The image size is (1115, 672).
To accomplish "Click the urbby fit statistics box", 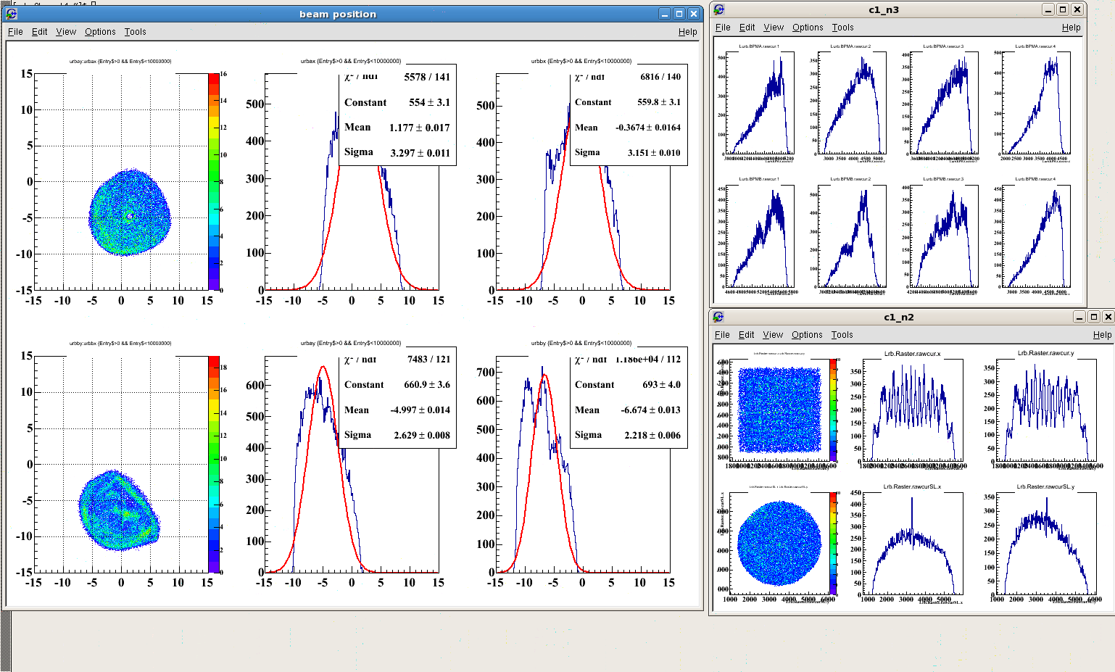I will (x=629, y=397).
